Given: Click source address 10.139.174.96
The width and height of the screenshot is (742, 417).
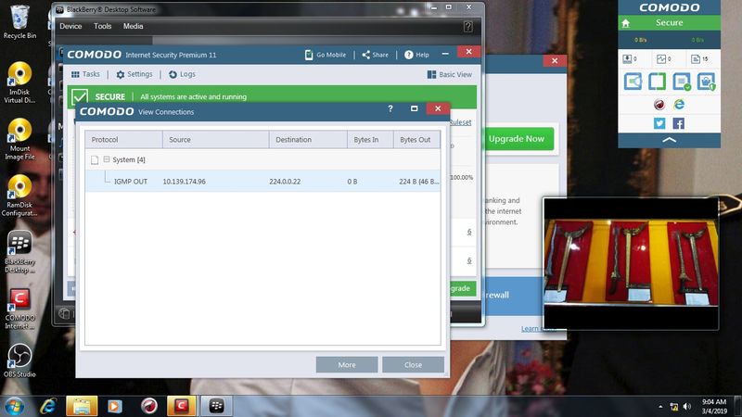Looking at the screenshot, I should point(184,182).
